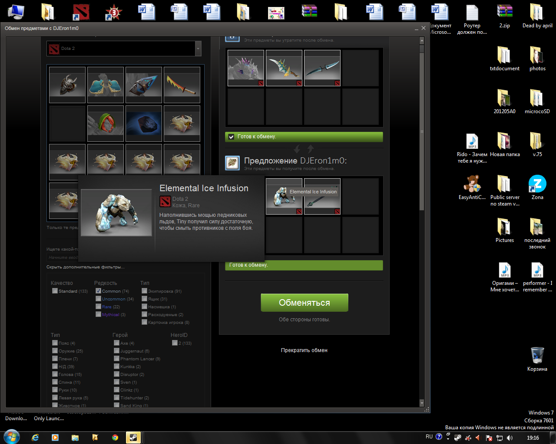
Task: Check the HeroID 2 filter
Action: [175, 343]
